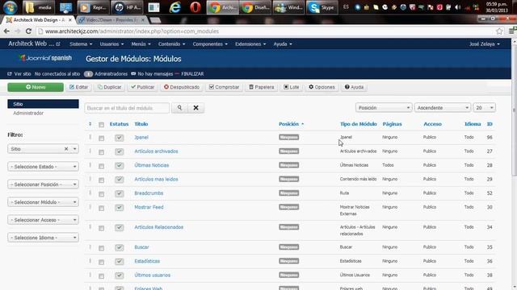Select Administrador in the sidebar
Screen dimensions: 517x290
coord(28,113)
